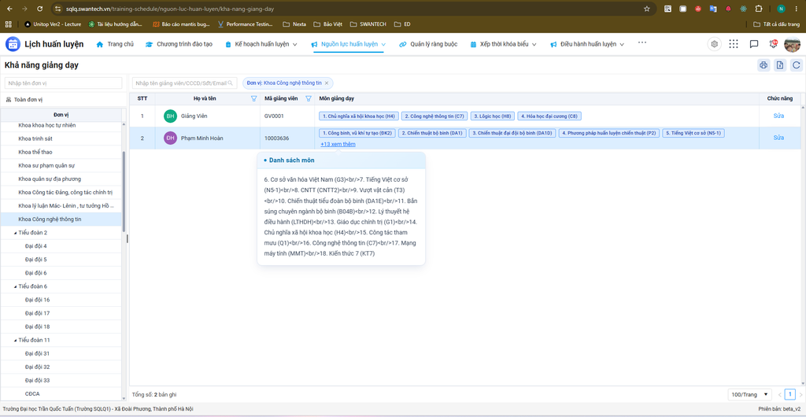
Task: Collapse the Tiểu đoàn 2 tree node
Action: coord(15,233)
